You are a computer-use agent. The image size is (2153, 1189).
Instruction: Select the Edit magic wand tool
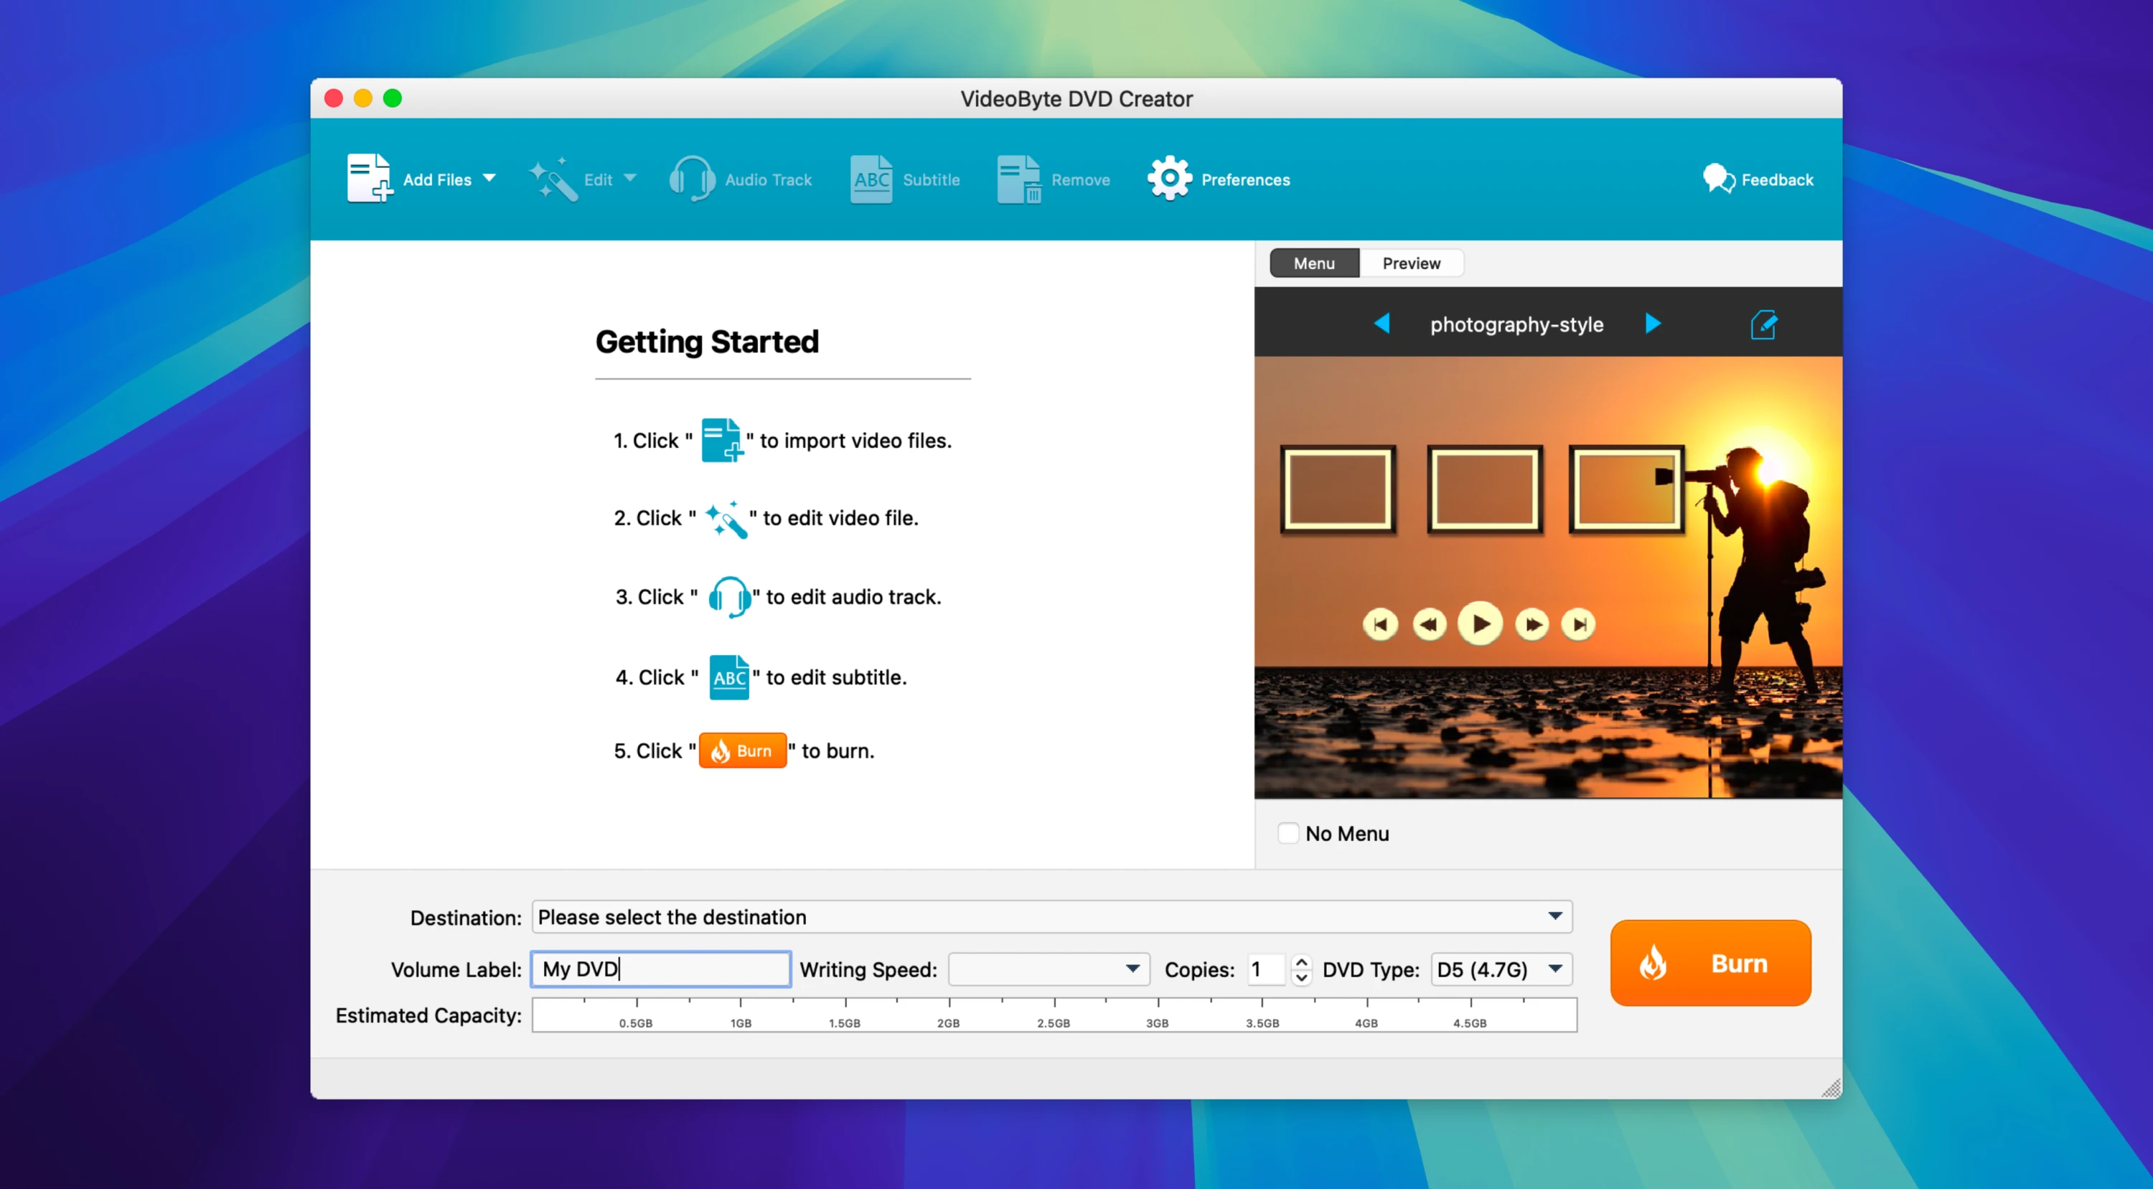552,178
